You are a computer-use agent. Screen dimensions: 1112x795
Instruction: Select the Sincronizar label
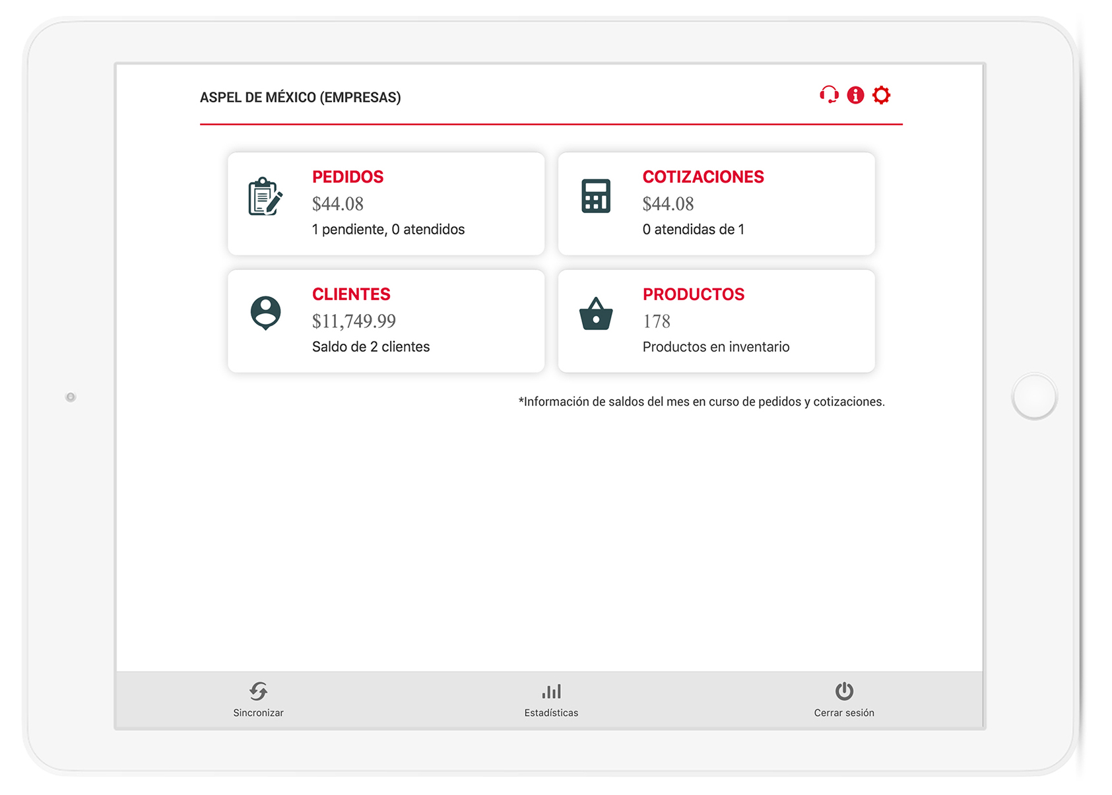(258, 713)
